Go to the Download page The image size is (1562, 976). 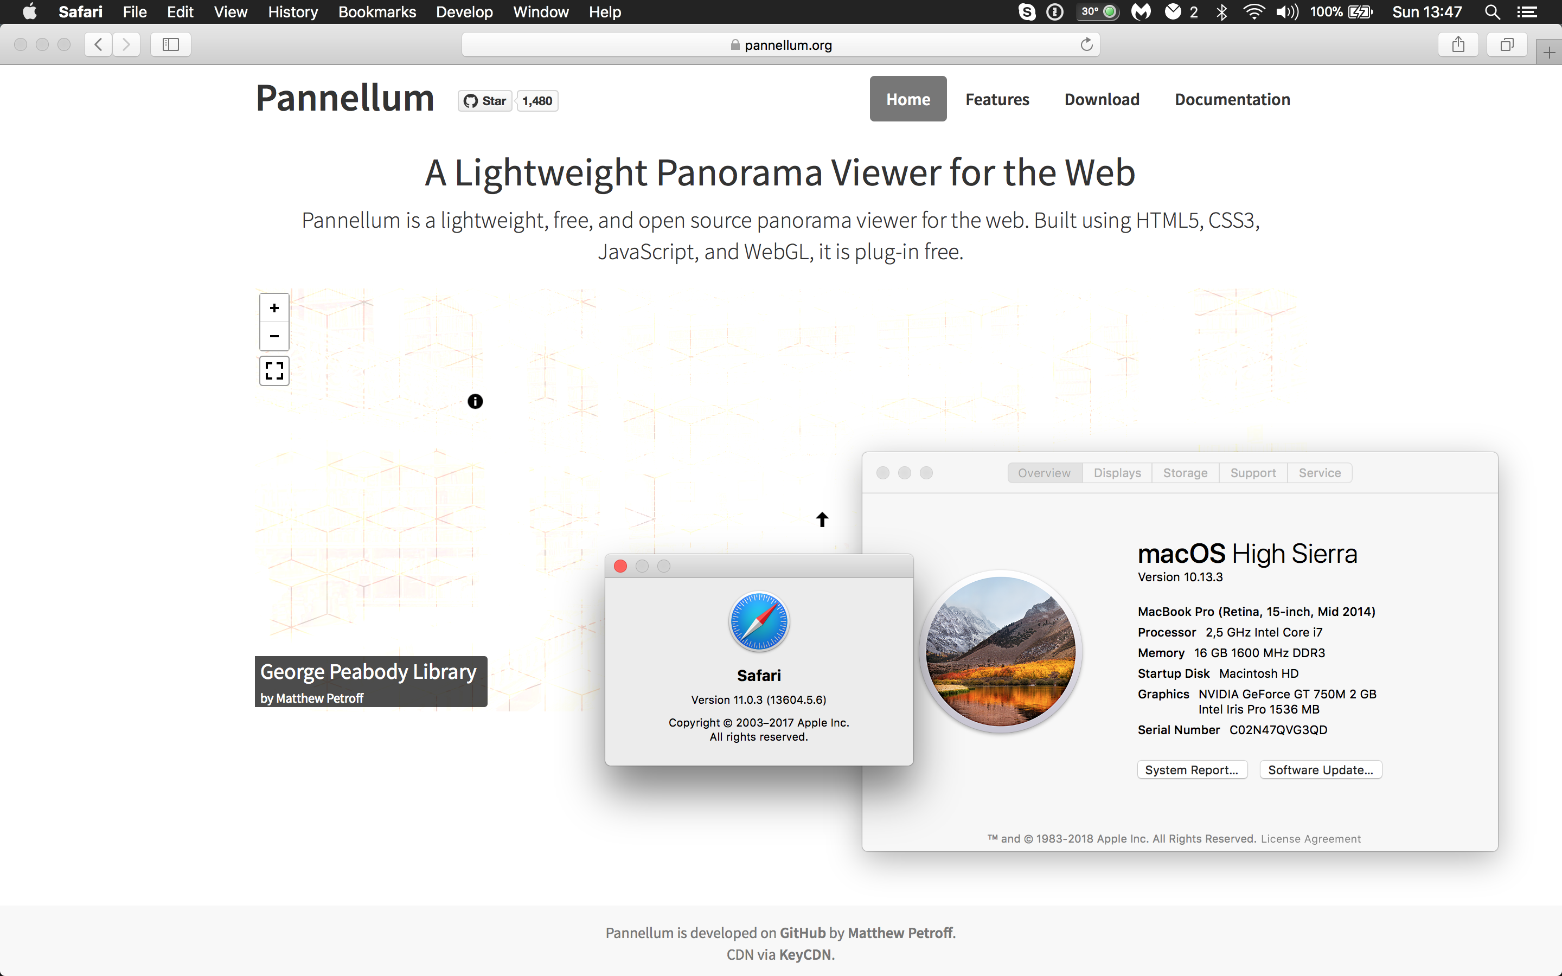pos(1102,99)
